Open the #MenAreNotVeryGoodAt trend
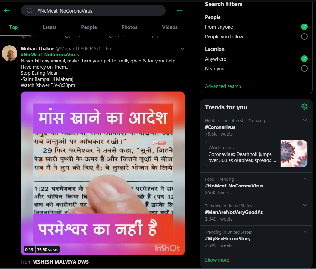This screenshot has height=269, width=316. [234, 212]
